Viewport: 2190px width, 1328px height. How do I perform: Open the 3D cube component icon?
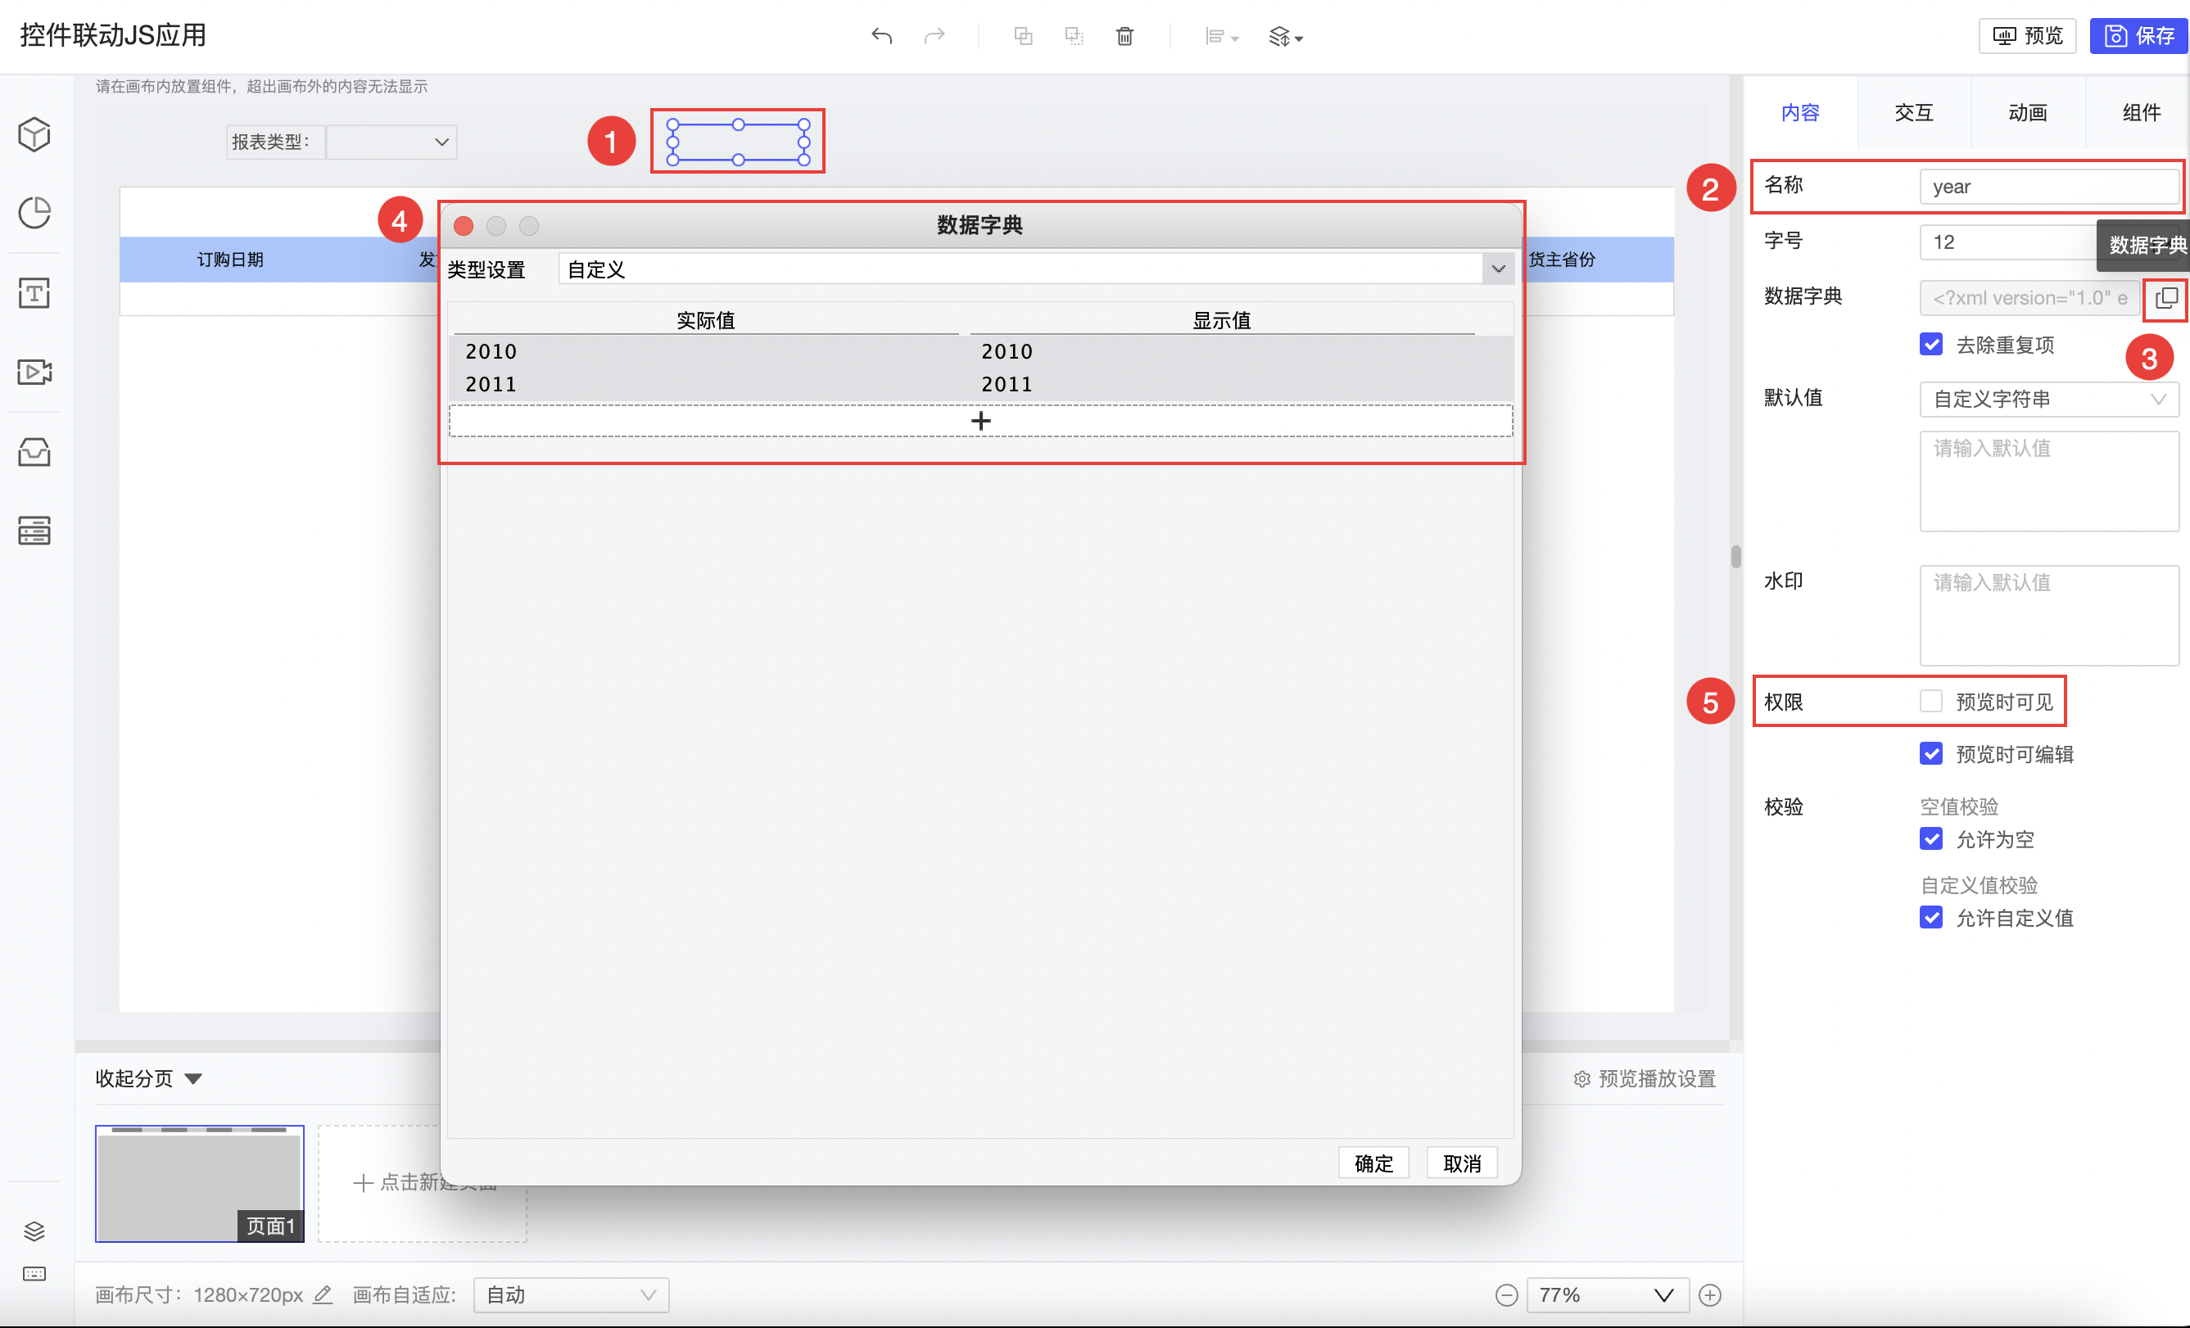34,134
